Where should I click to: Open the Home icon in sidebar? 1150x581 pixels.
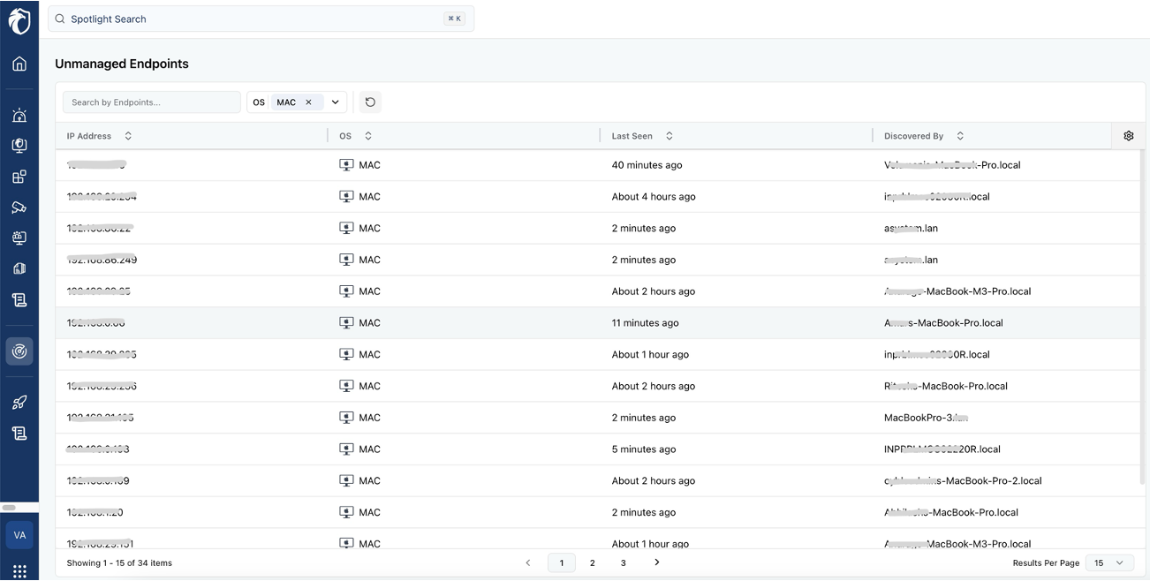pos(19,64)
